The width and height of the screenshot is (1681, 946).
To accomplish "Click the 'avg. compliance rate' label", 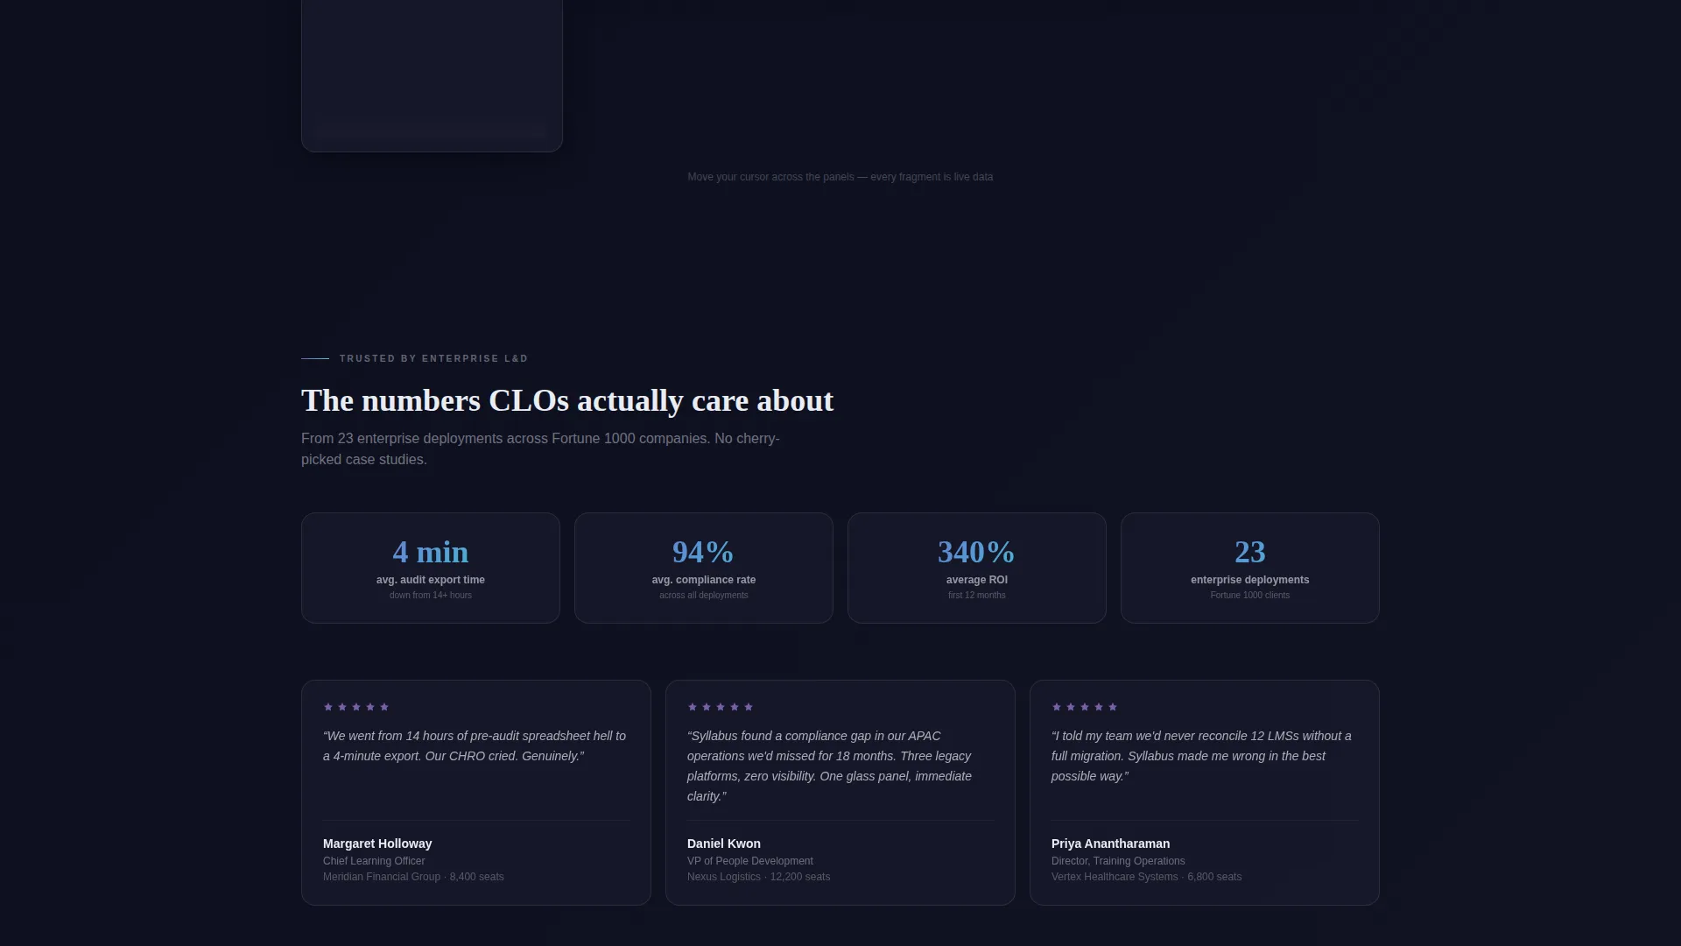I will pos(704,580).
